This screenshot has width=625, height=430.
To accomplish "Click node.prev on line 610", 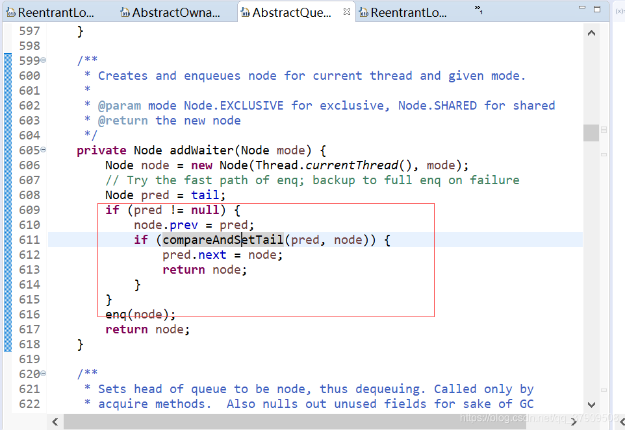I will (166, 225).
